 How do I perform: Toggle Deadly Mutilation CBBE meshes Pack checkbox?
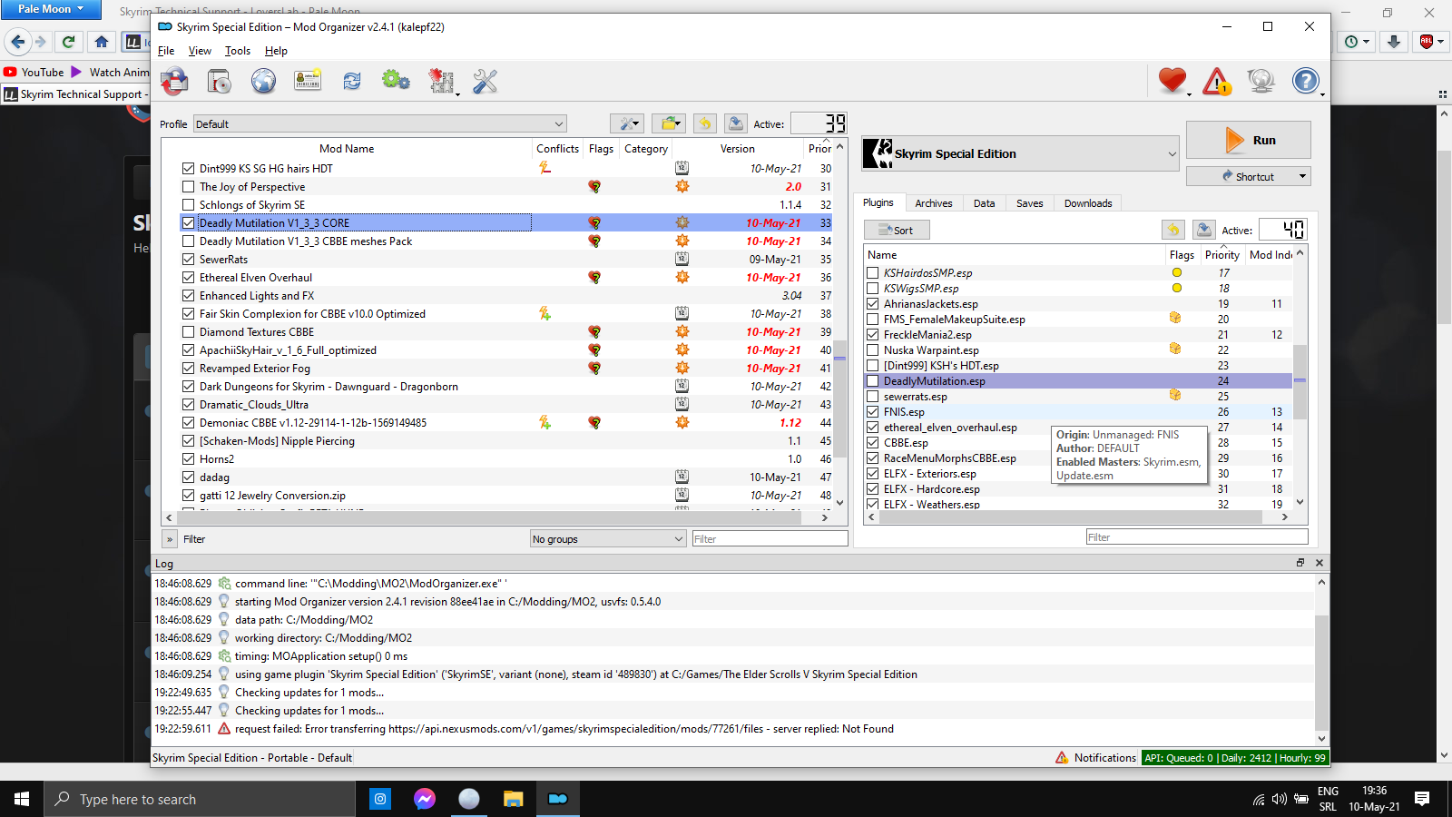pos(188,241)
